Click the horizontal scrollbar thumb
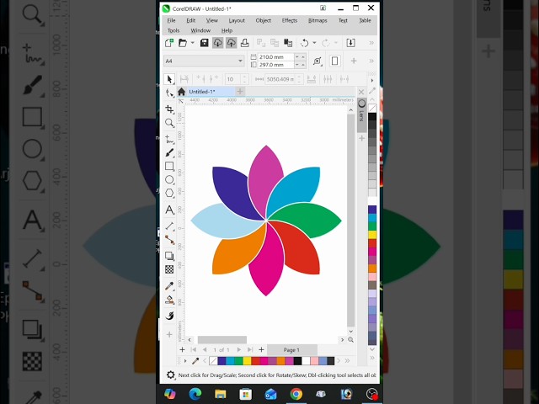Viewport: 539px width, 404px height. (x=222, y=339)
